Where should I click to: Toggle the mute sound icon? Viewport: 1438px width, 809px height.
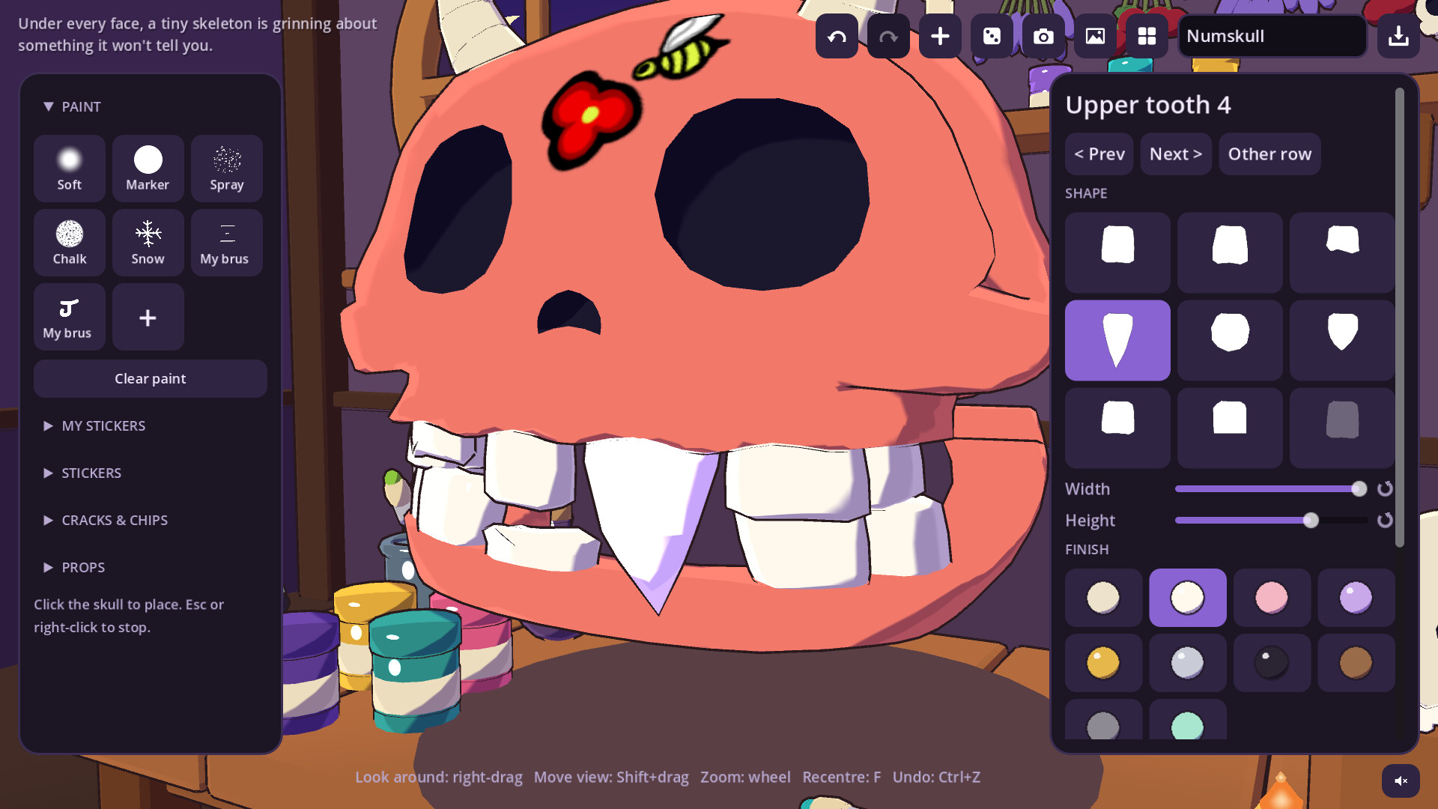[x=1401, y=781]
